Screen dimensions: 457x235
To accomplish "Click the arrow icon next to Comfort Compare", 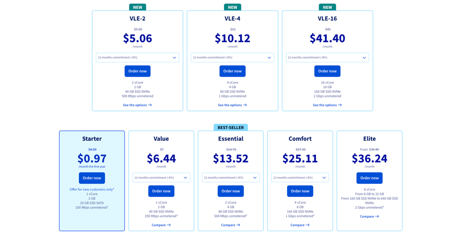I will [307, 225].
